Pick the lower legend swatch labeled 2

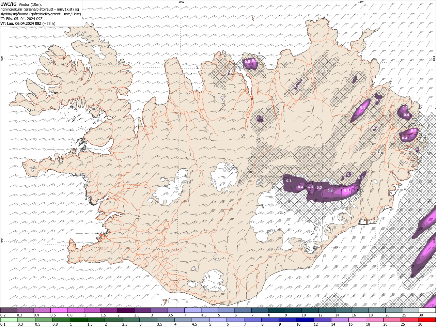coord(113,320)
